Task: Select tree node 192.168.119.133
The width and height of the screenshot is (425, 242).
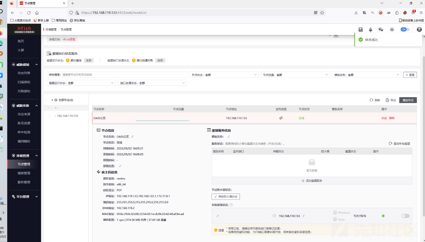Action: click(x=67, y=116)
